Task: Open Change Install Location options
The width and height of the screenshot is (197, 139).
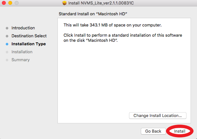Action: tap(157, 115)
